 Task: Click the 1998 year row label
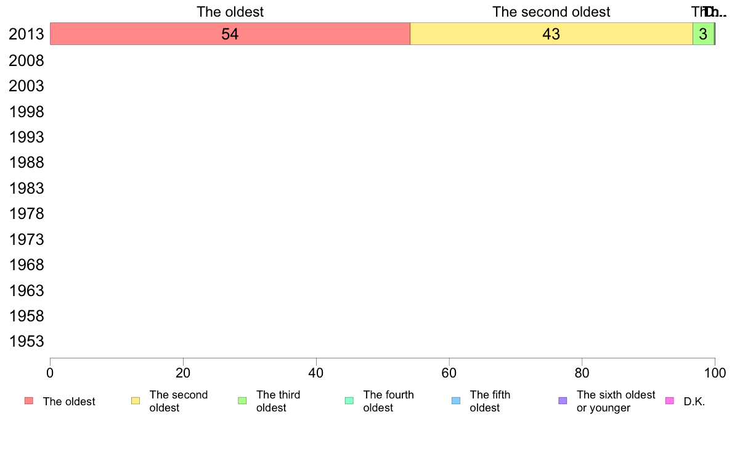tap(26, 112)
